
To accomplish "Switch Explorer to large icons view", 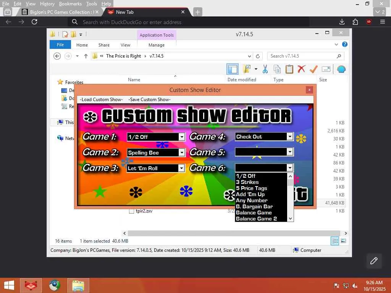I will tap(343, 241).
